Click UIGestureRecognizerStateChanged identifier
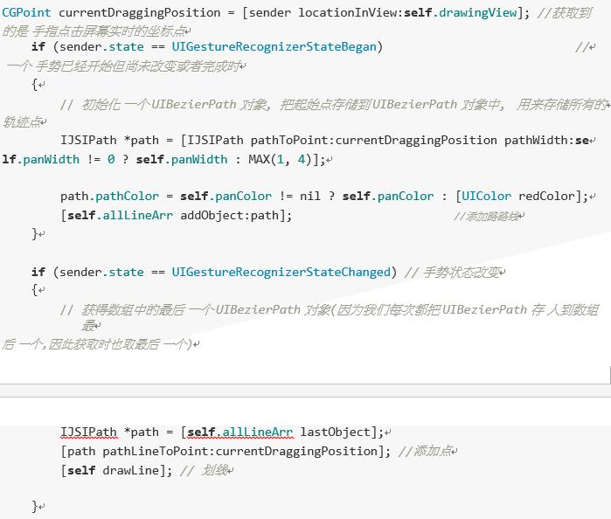The height and width of the screenshot is (519, 611). [x=281, y=272]
